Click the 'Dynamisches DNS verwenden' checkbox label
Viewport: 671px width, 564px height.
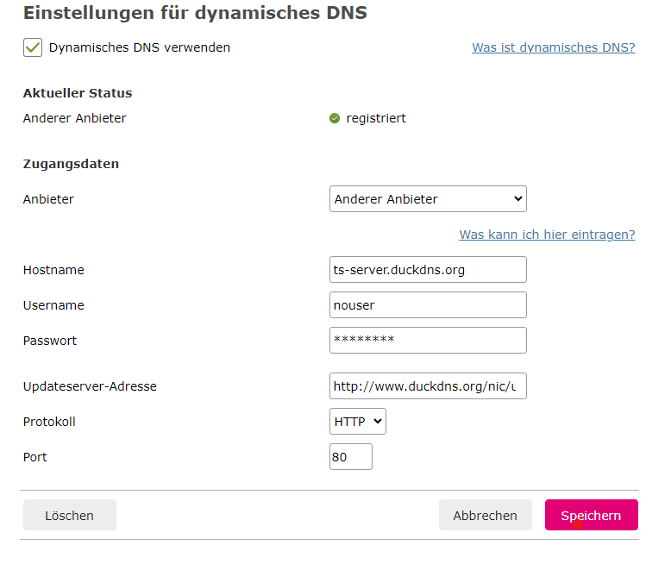(140, 48)
